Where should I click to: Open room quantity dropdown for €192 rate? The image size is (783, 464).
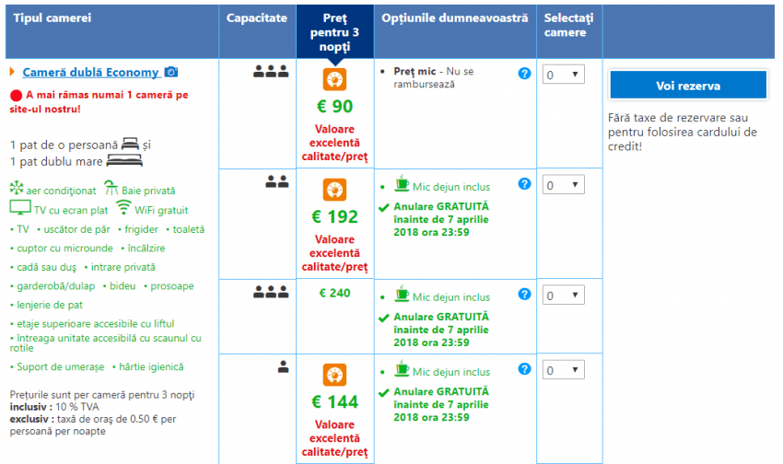[x=563, y=185]
